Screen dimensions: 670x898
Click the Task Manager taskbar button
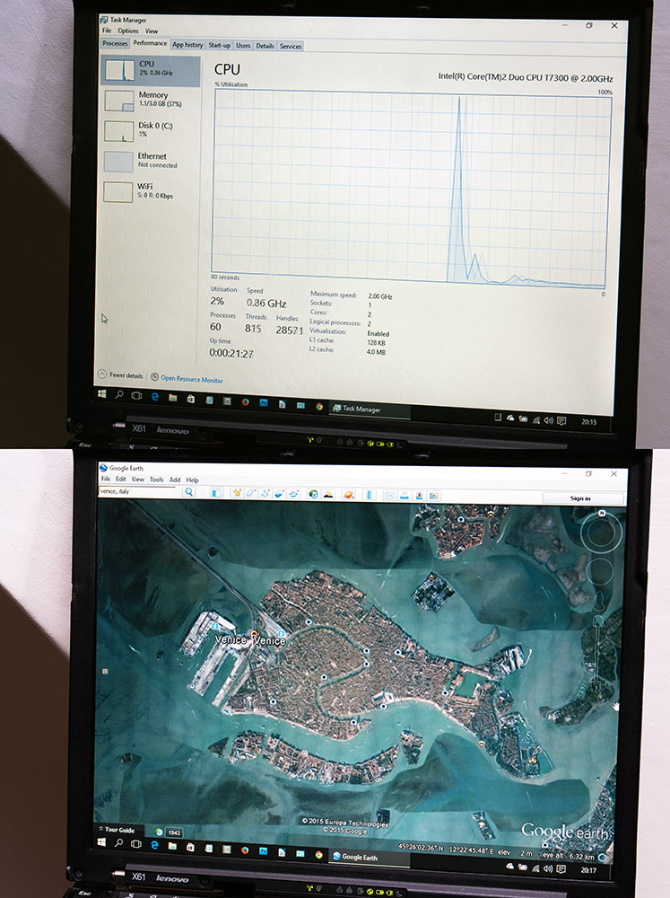click(x=369, y=409)
